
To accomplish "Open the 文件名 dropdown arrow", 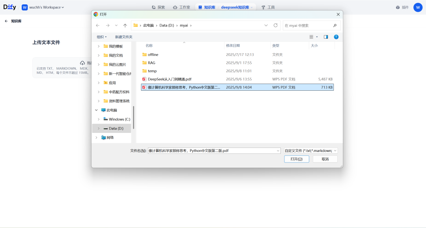I will tap(278, 151).
